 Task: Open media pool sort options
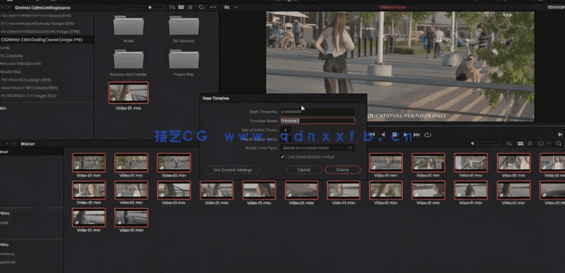pos(509,144)
